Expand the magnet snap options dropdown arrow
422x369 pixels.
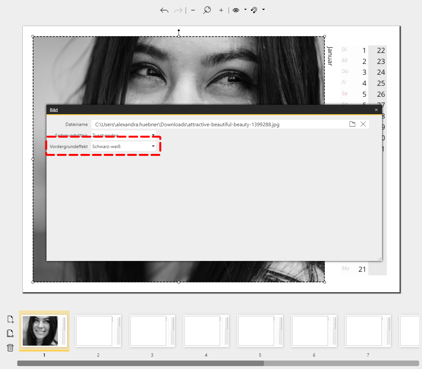[263, 10]
